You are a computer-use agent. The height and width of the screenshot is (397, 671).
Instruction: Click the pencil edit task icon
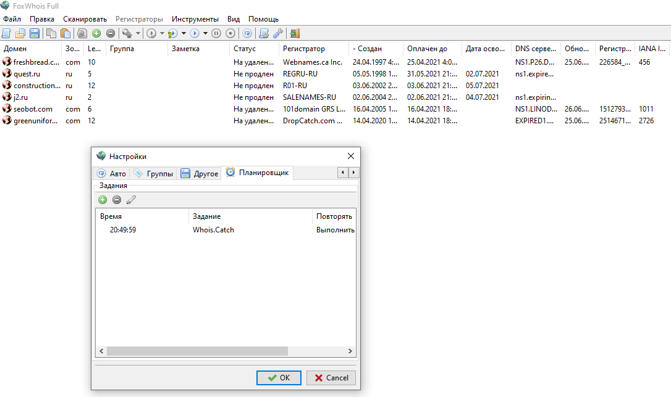(131, 199)
